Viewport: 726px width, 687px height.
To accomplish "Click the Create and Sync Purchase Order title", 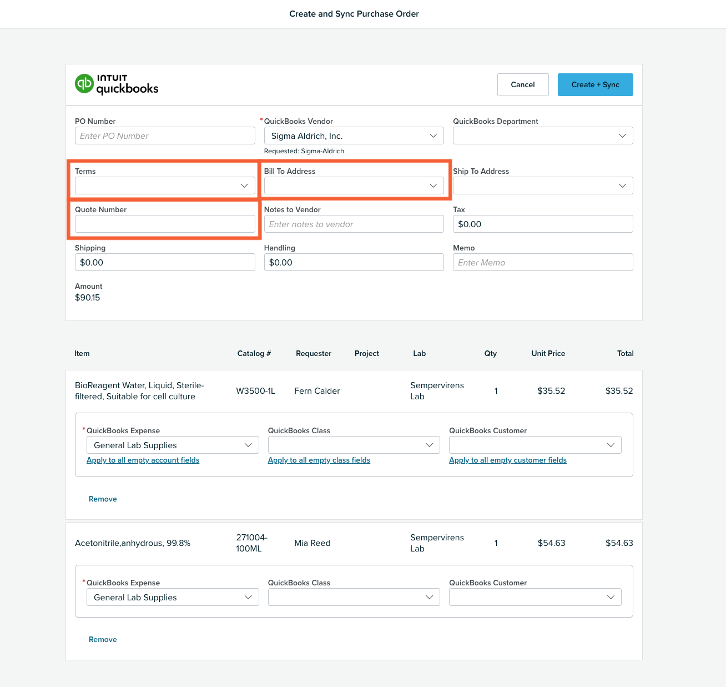I will click(x=354, y=14).
